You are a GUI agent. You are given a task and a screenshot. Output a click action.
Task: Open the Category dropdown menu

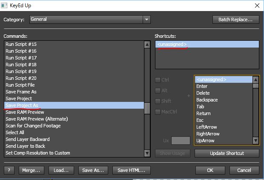146,20
